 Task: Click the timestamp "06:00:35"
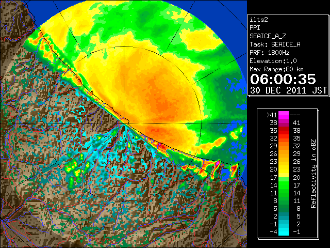(283, 79)
